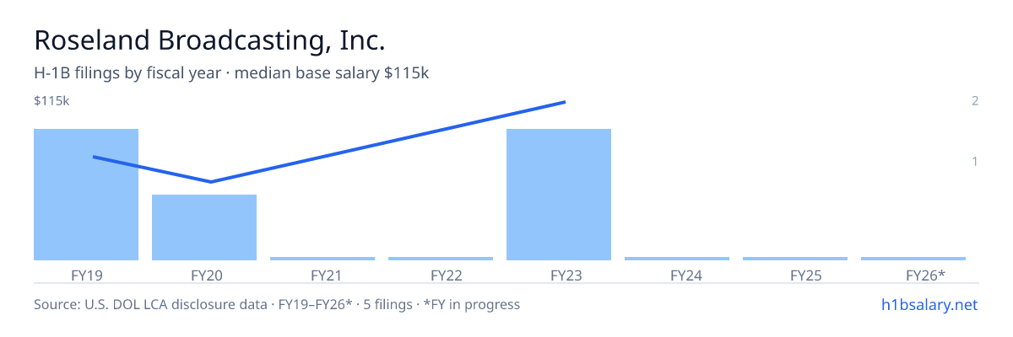Click the FY25 small bar stub
This screenshot has width=1013, height=337.
[795, 259]
